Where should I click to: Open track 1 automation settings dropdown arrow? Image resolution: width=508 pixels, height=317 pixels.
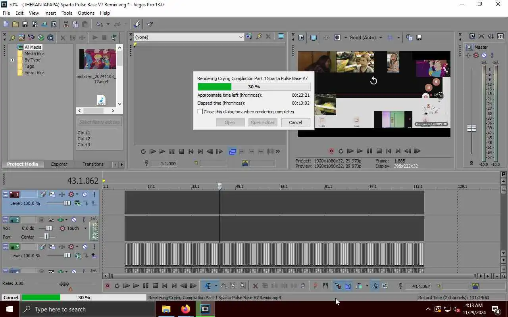click(77, 194)
